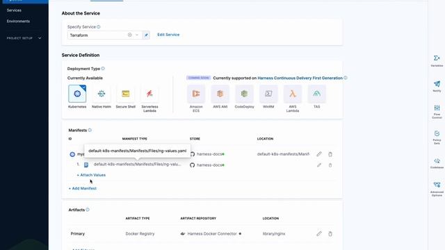Choose AWS Lambda deployment icon
The width and height of the screenshot is (445, 250).
coord(292,94)
